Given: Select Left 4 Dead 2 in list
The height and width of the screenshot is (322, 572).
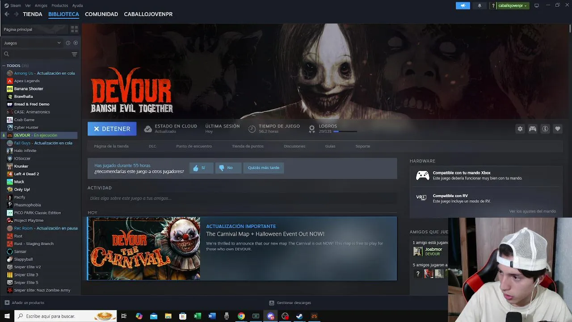Looking at the screenshot, I should [x=26, y=174].
